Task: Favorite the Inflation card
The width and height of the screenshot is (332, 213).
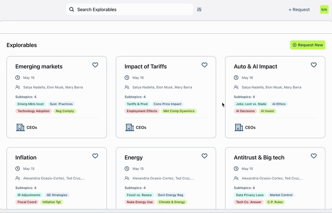Action: tap(95, 156)
